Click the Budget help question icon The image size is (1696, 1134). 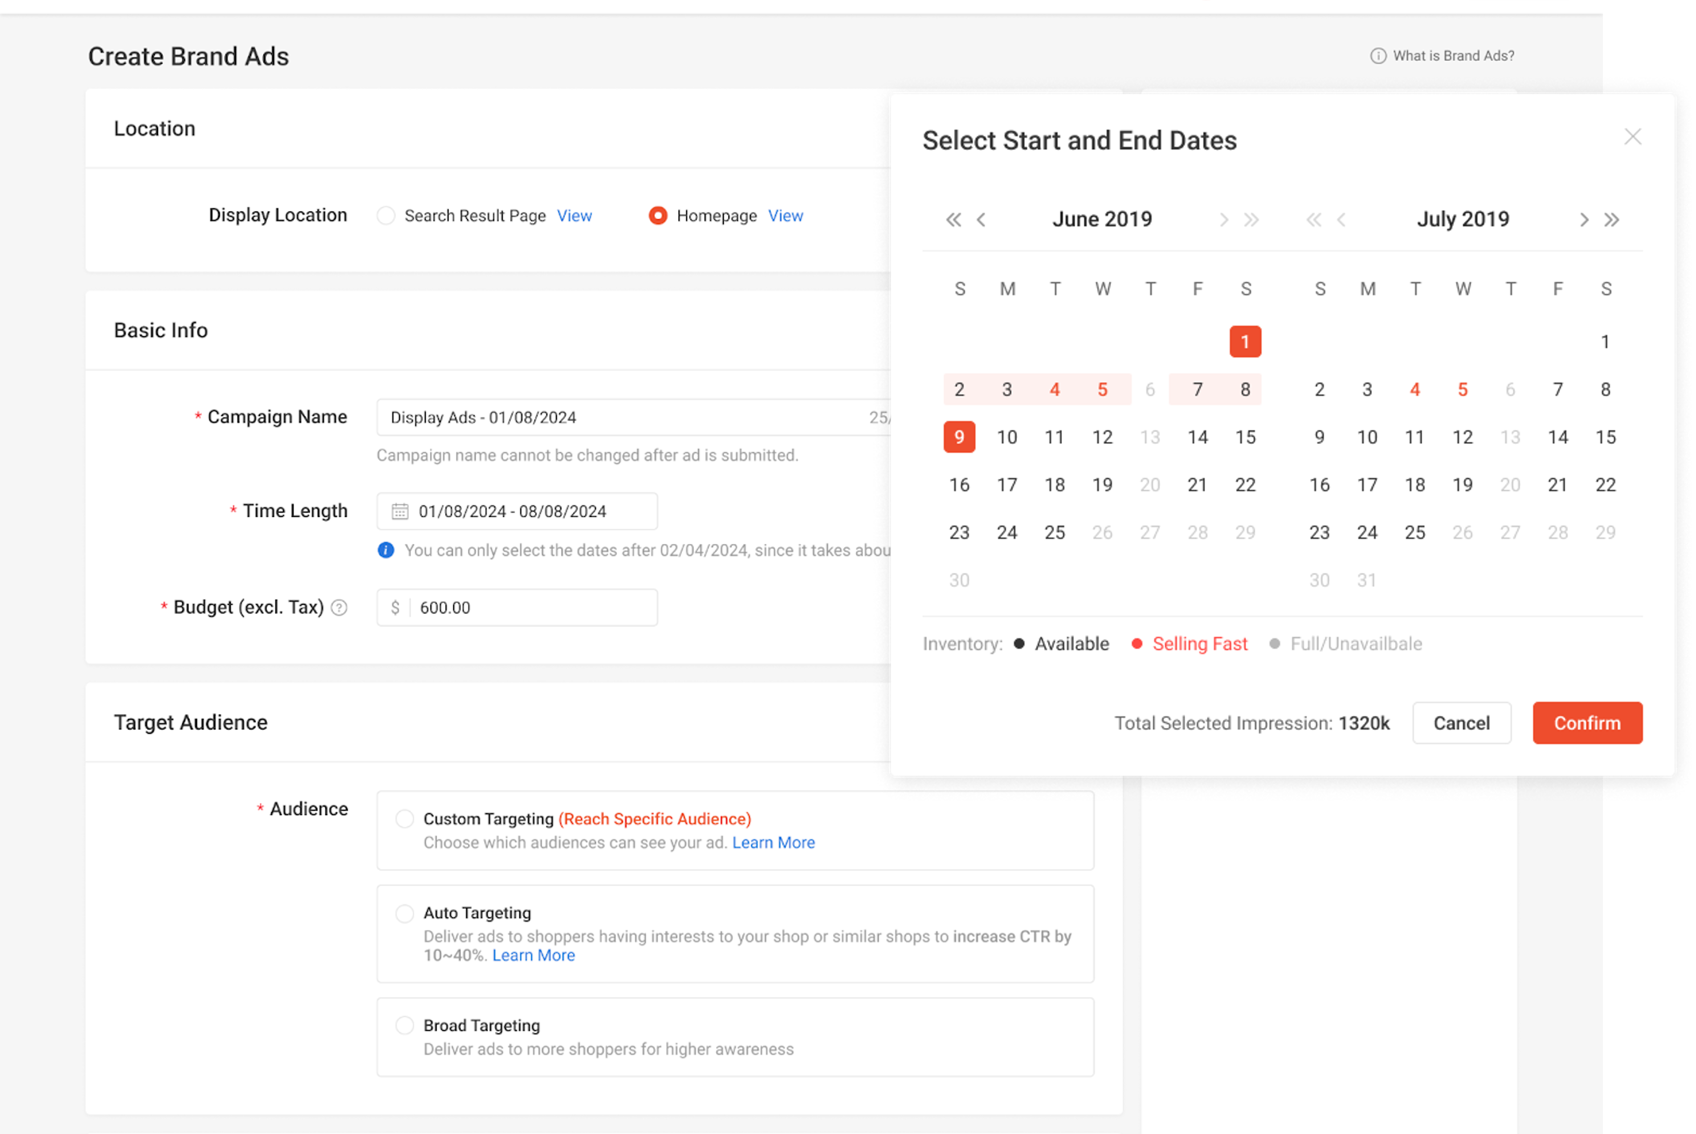pos(339,607)
